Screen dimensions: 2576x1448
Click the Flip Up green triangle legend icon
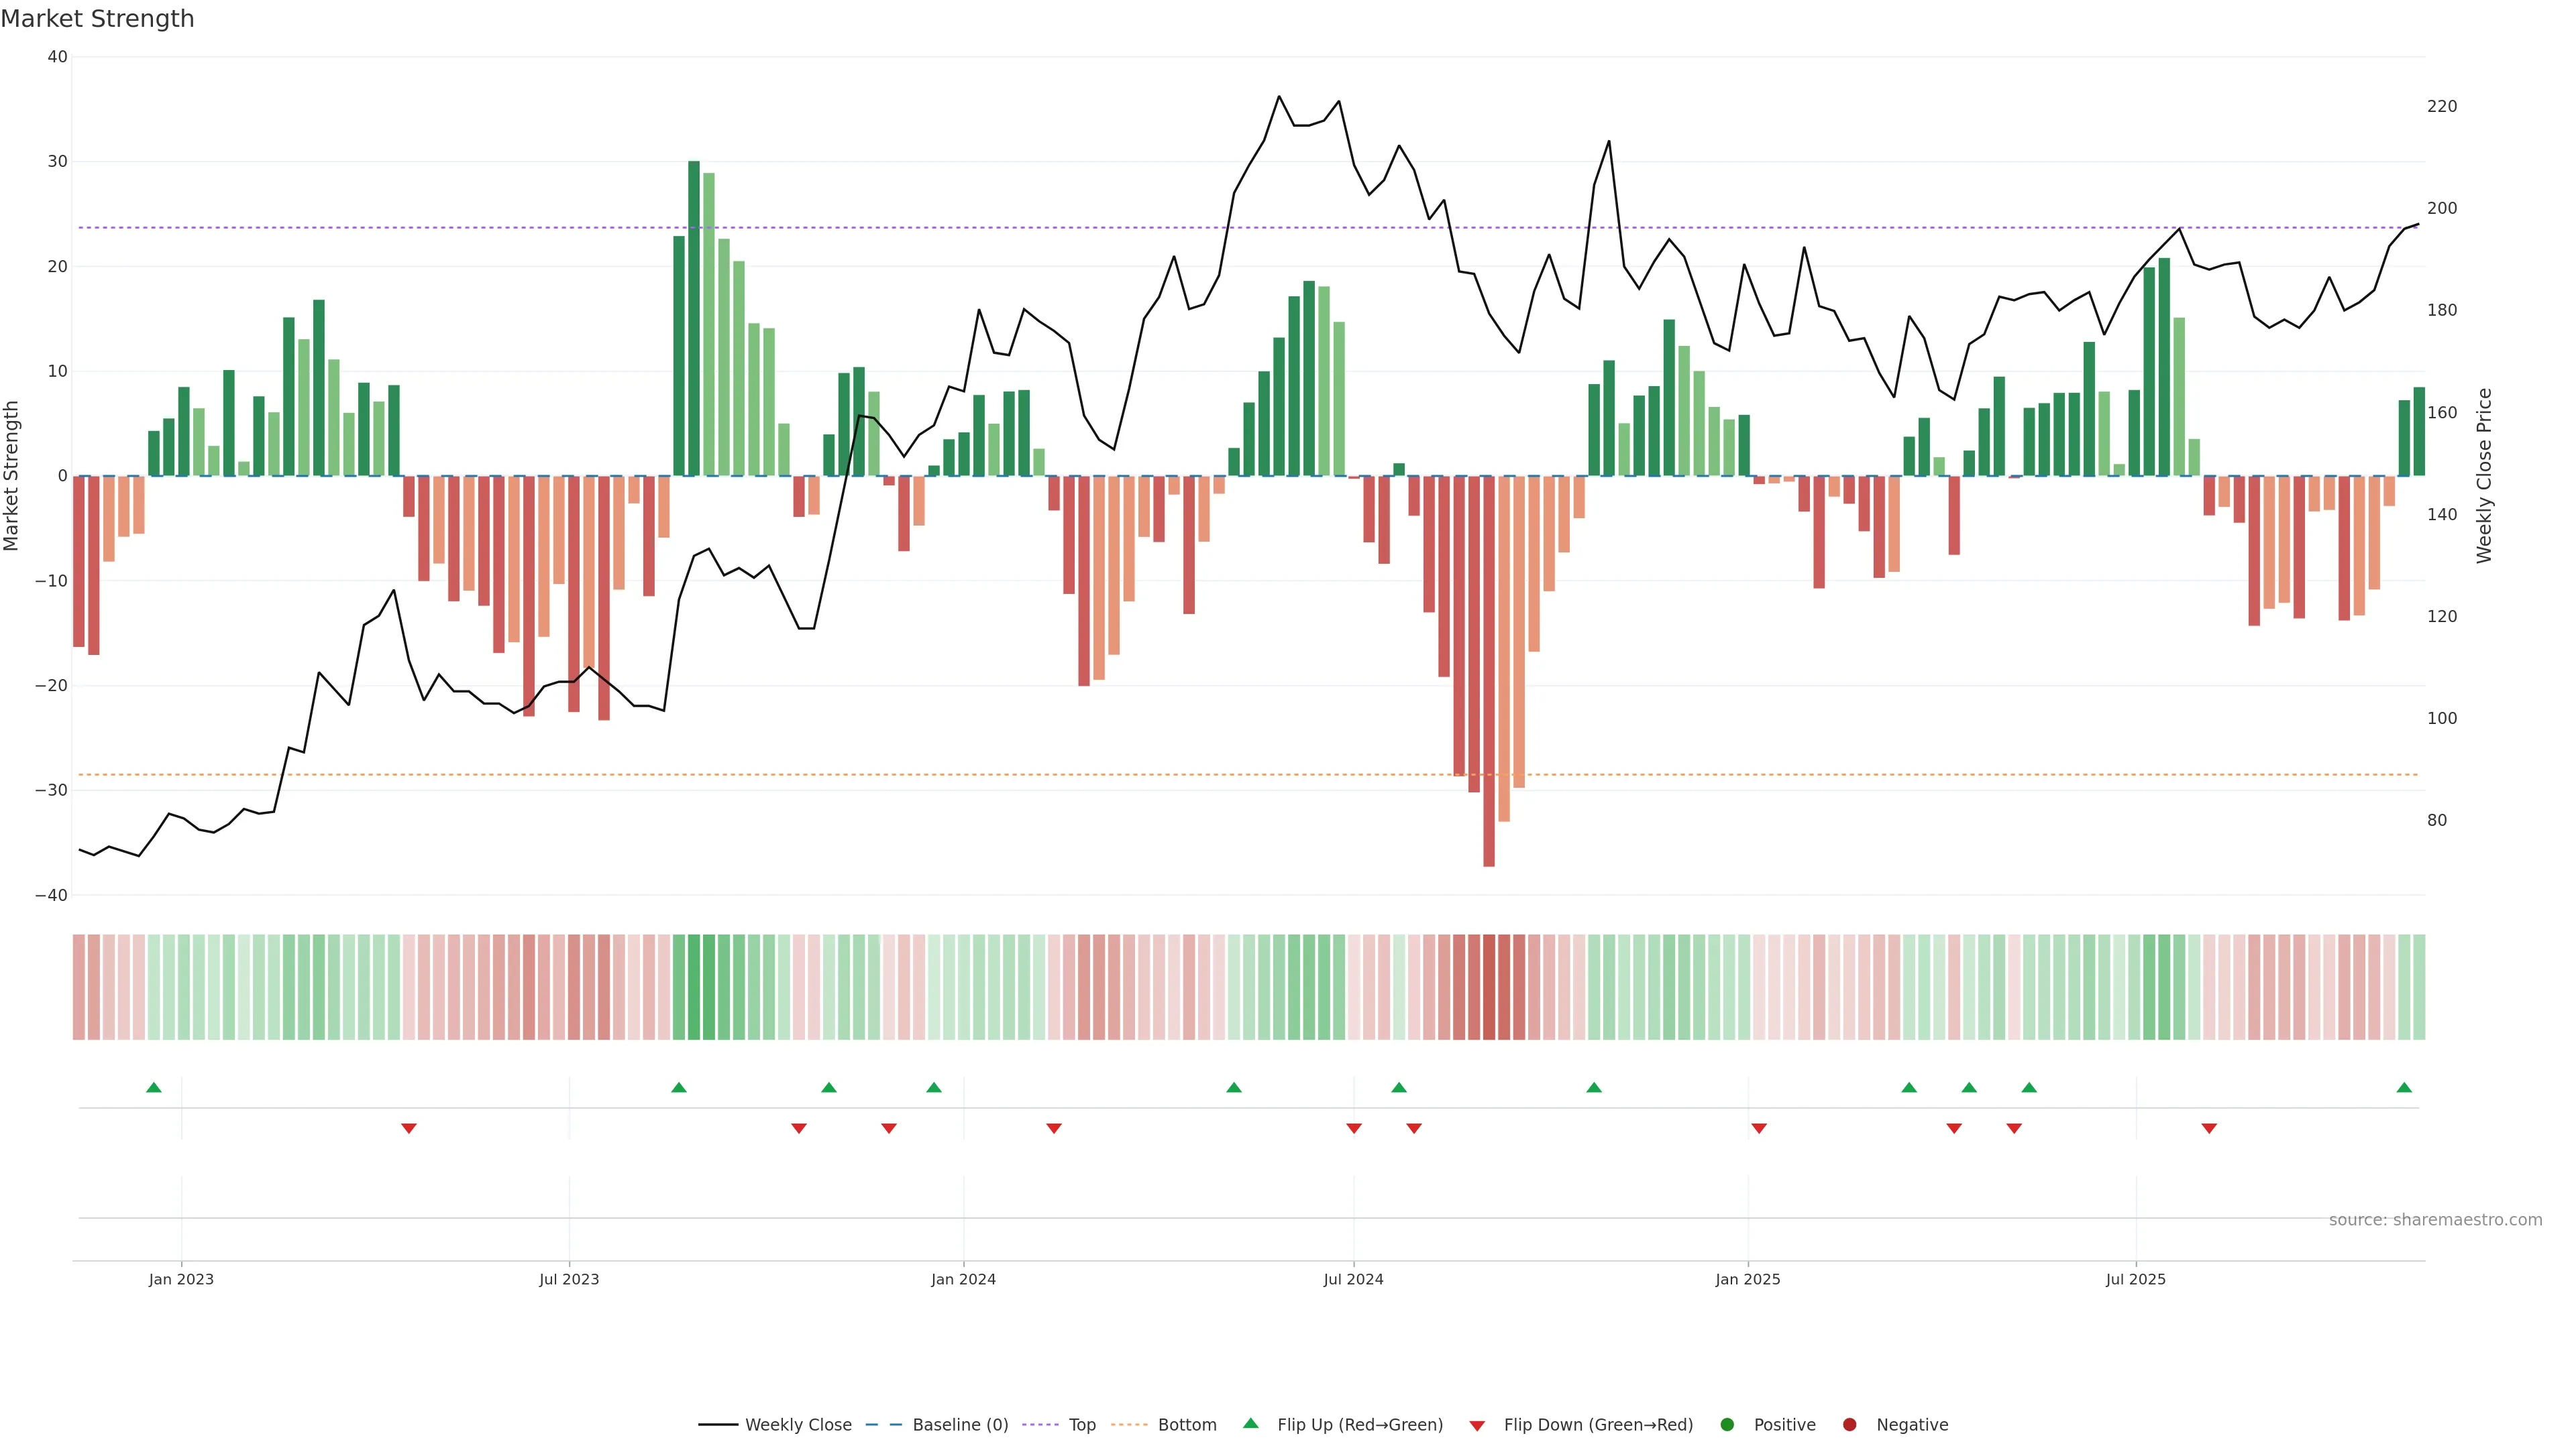[x=1250, y=1424]
